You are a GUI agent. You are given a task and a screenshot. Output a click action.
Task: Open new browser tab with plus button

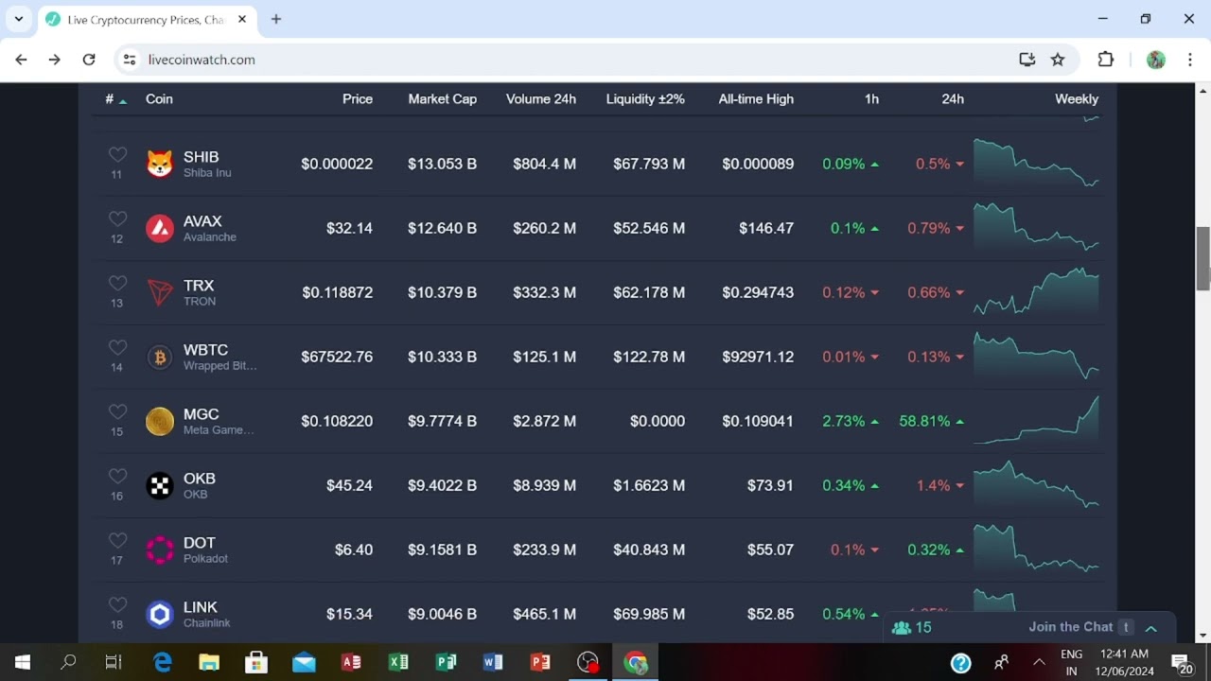276,19
